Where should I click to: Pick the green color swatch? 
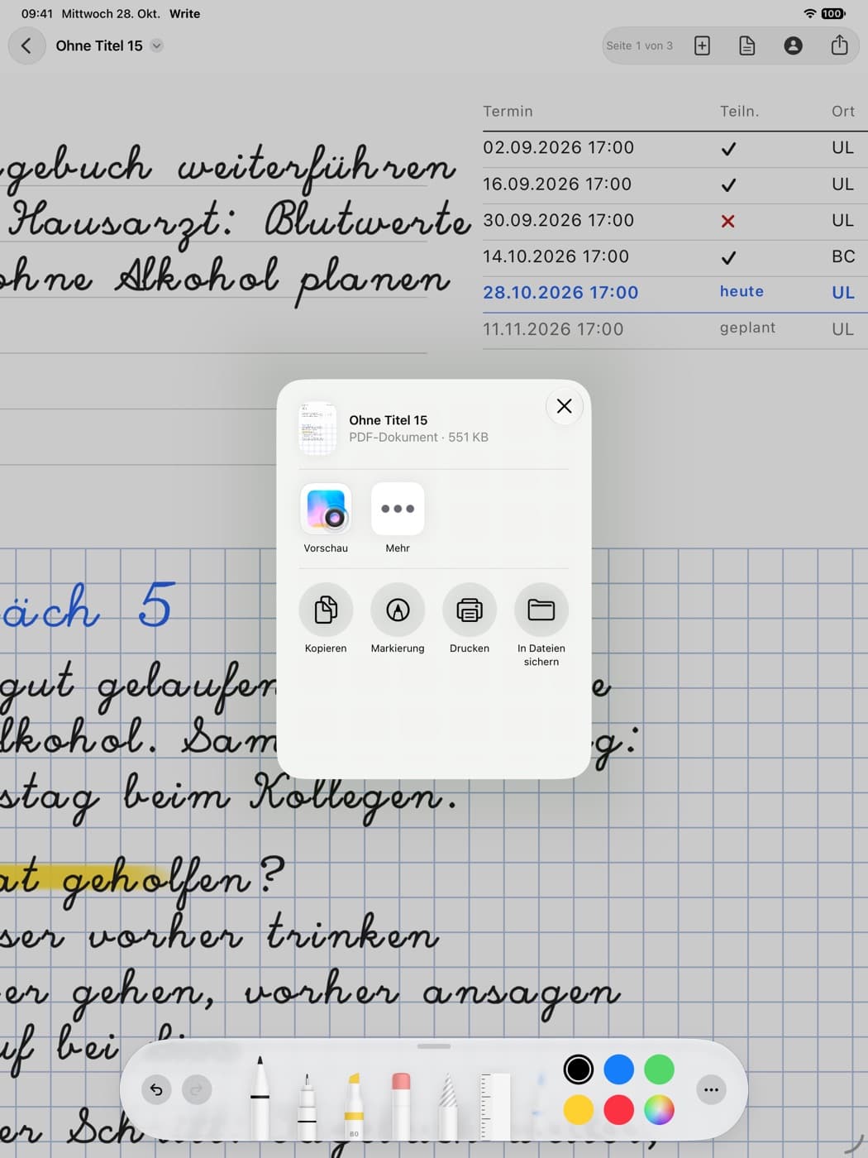(659, 1069)
